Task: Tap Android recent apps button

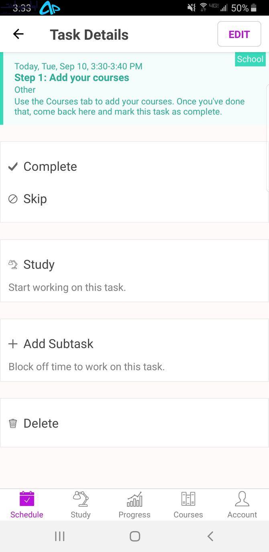Action: point(60,536)
